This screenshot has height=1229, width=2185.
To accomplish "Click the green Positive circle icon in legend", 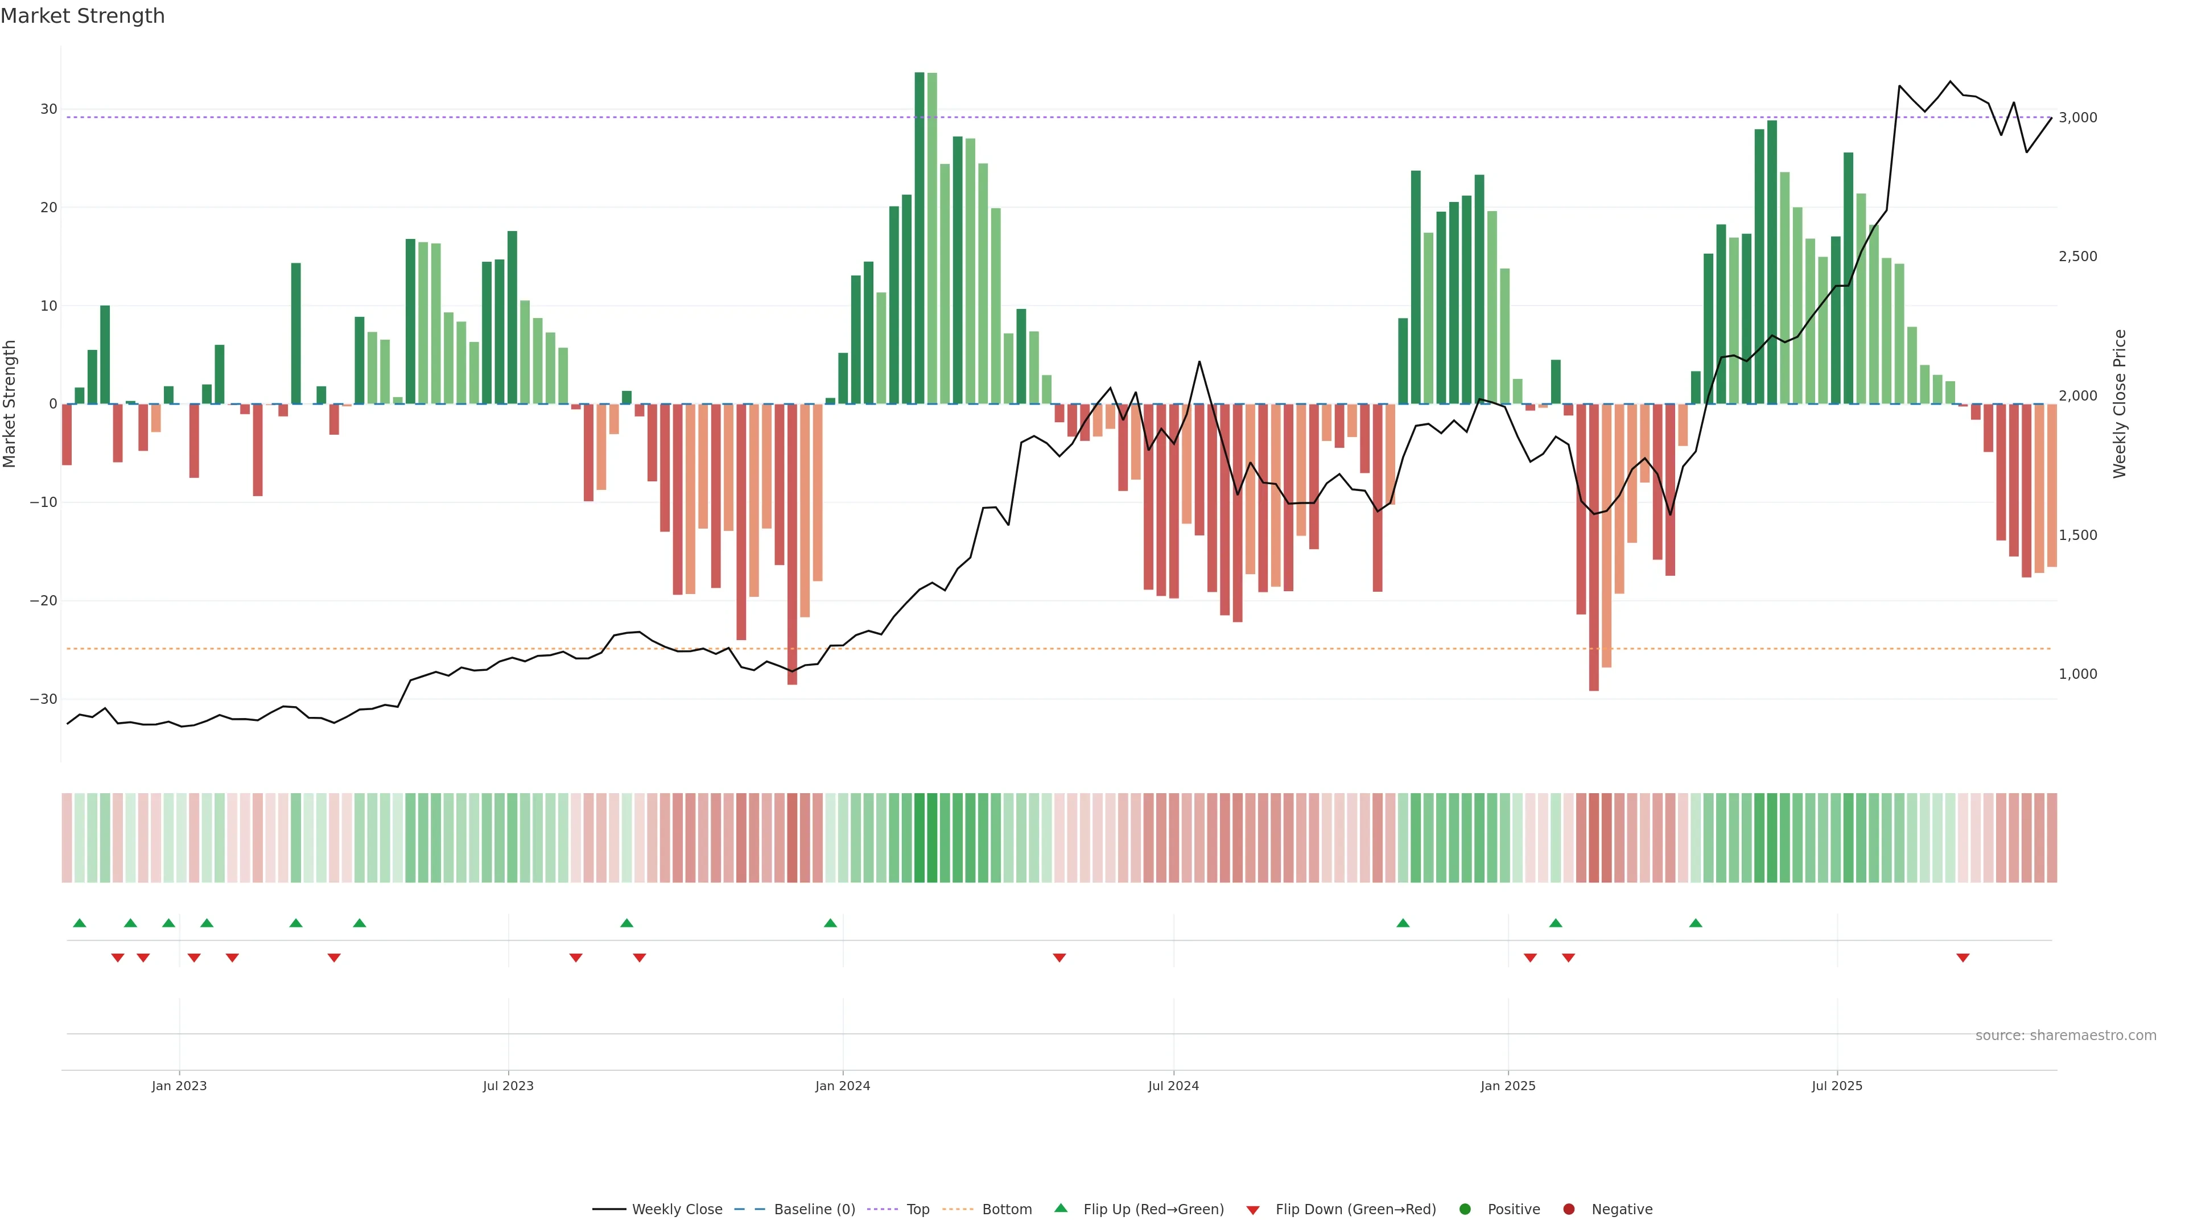I will click(1465, 1209).
